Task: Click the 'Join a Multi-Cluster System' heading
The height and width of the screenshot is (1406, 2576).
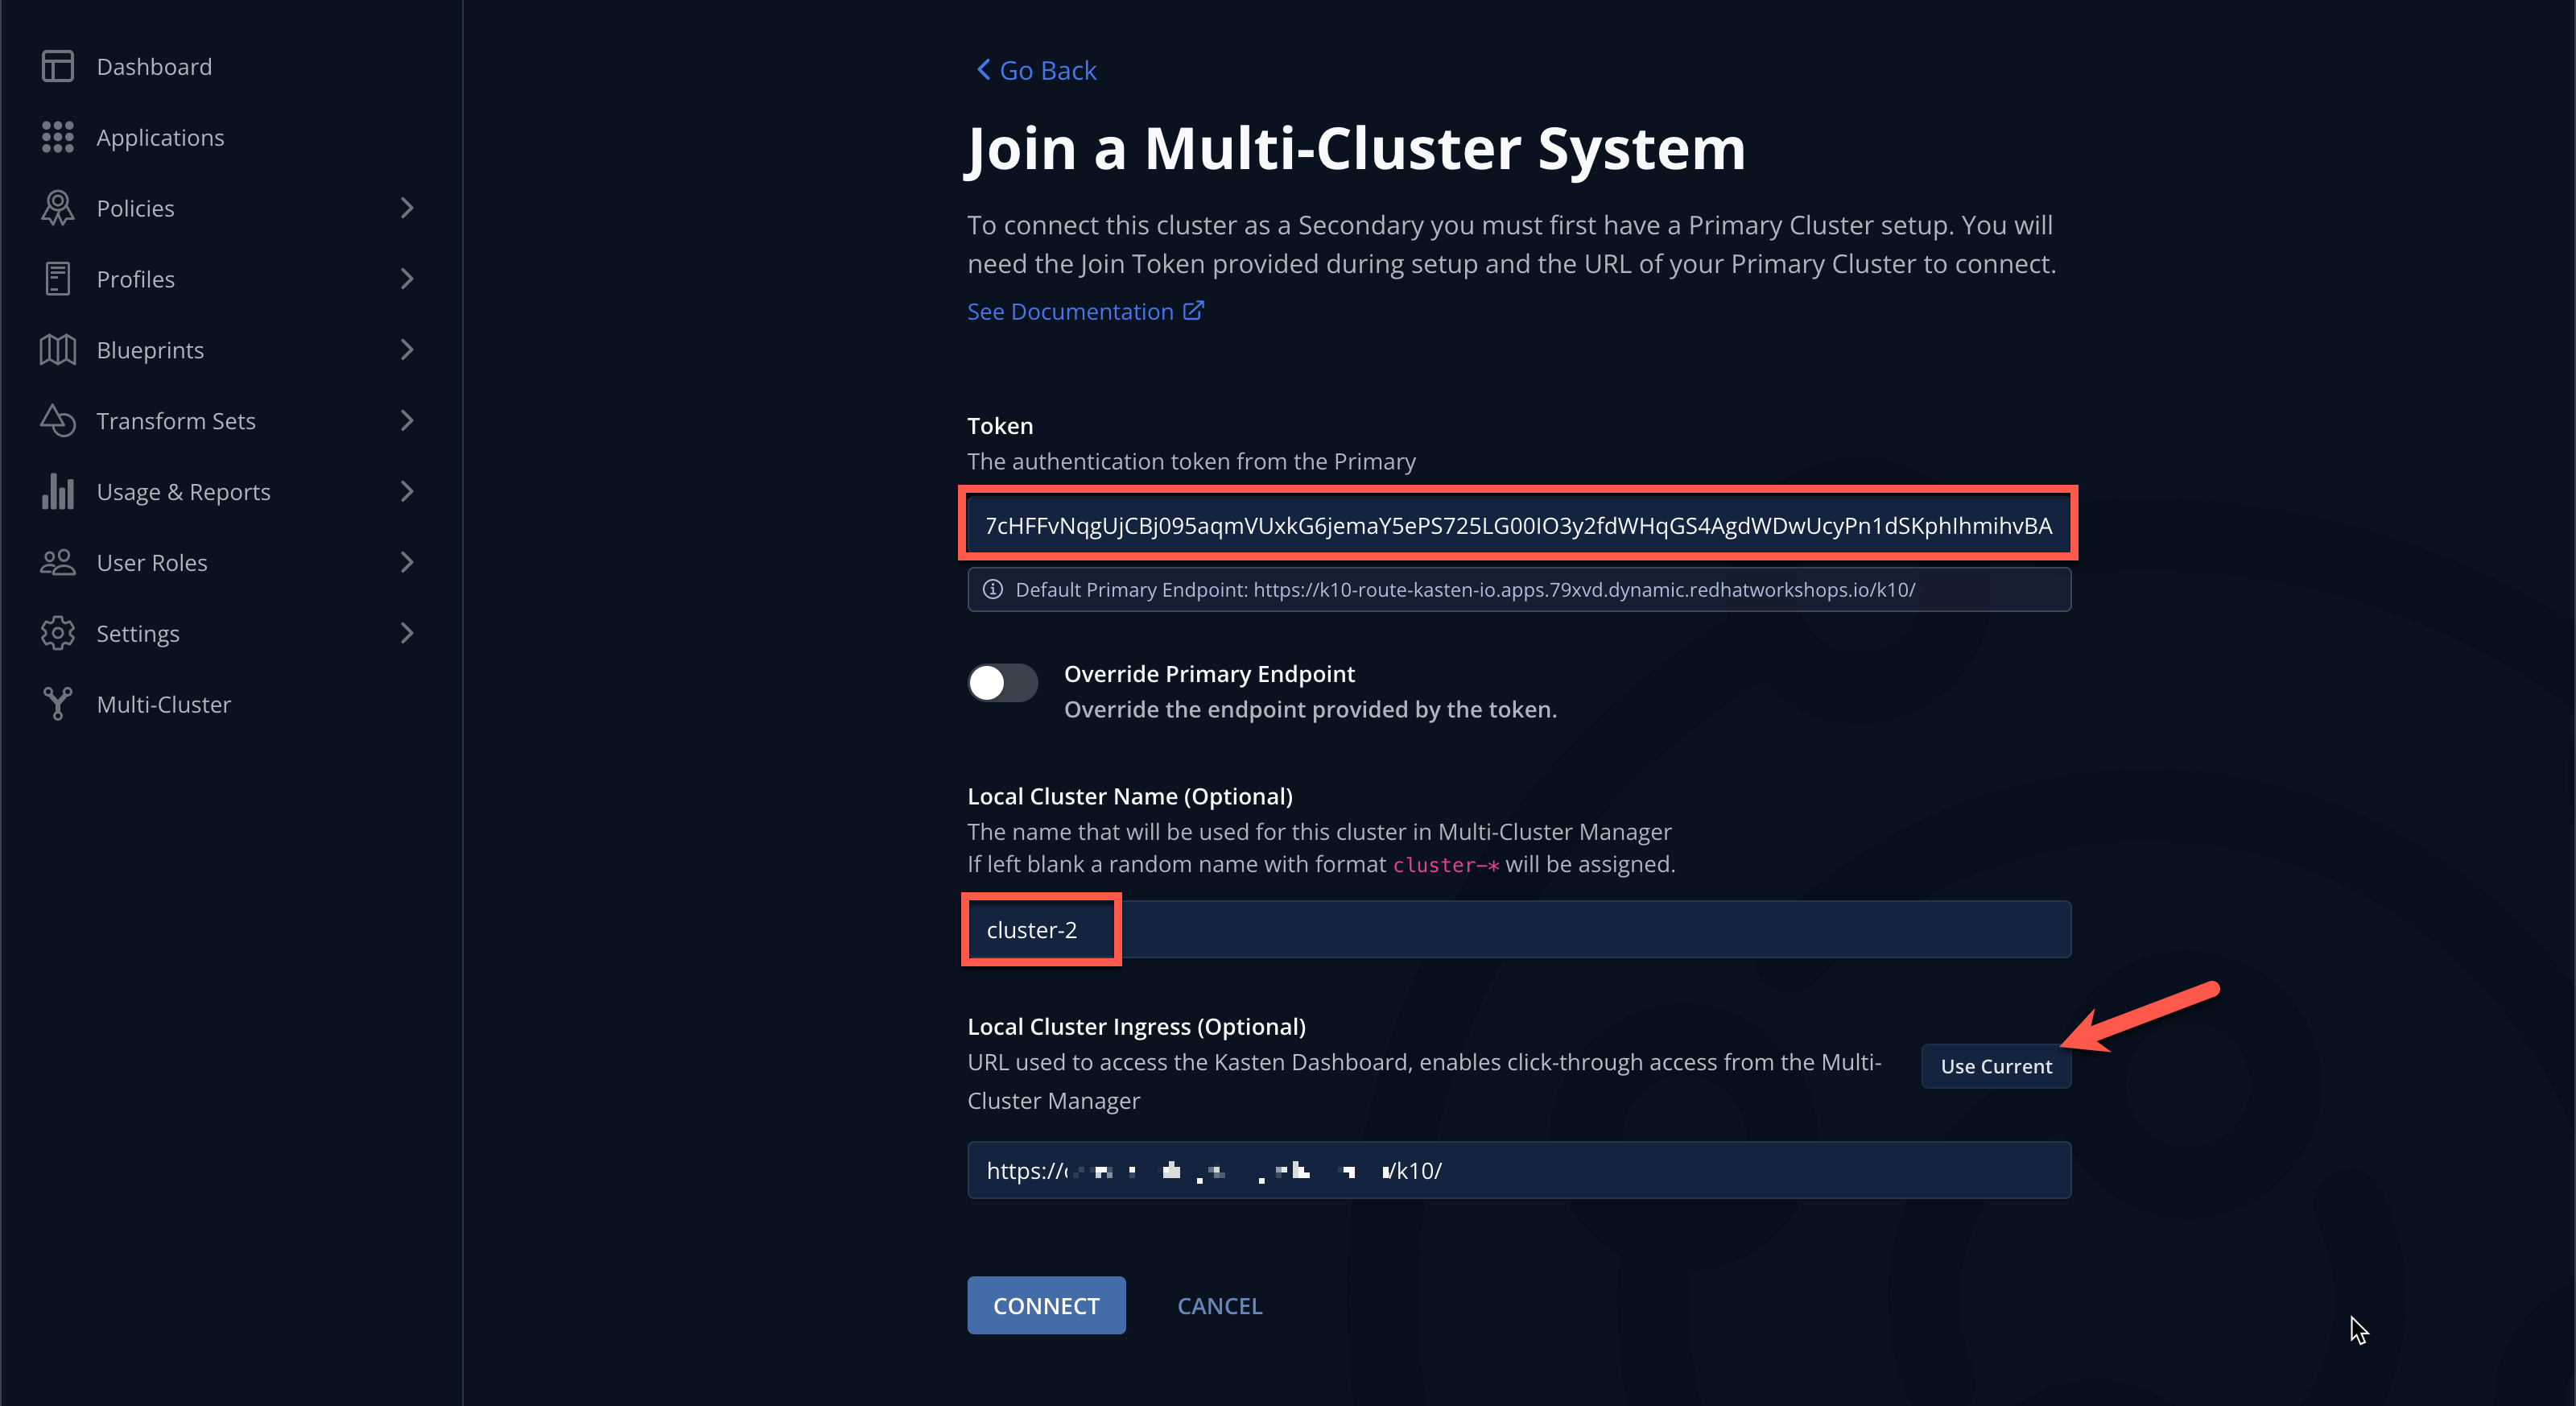Action: [1356, 148]
